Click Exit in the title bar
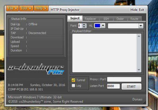Image resolution: width=158 pixels, height=110 pixels. [x=141, y=10]
